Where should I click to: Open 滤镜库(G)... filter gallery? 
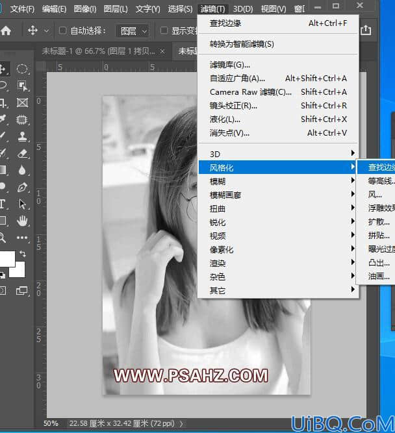278,65
